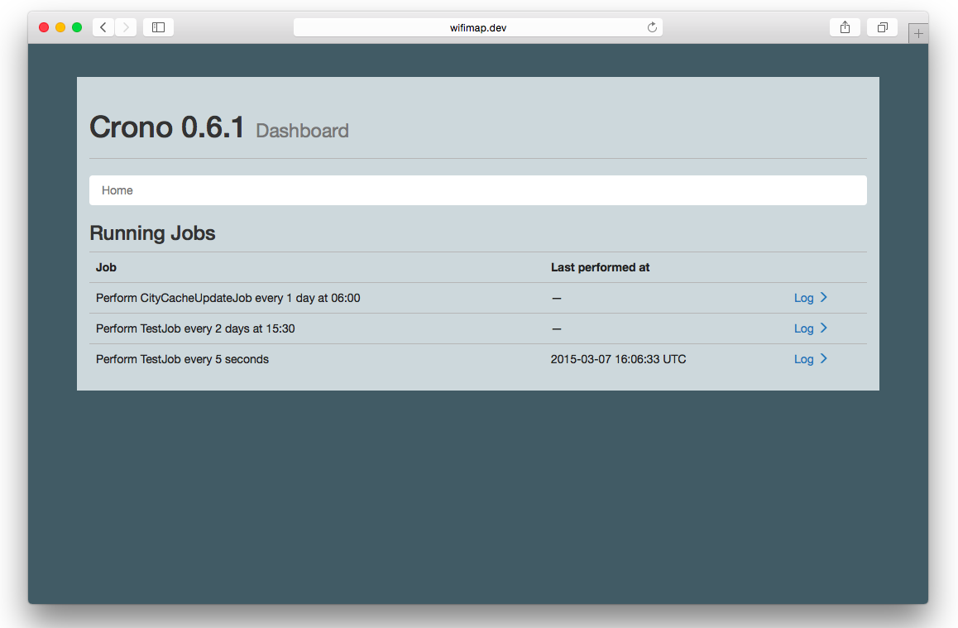Open Log for TestJob every 2 days

[803, 328]
